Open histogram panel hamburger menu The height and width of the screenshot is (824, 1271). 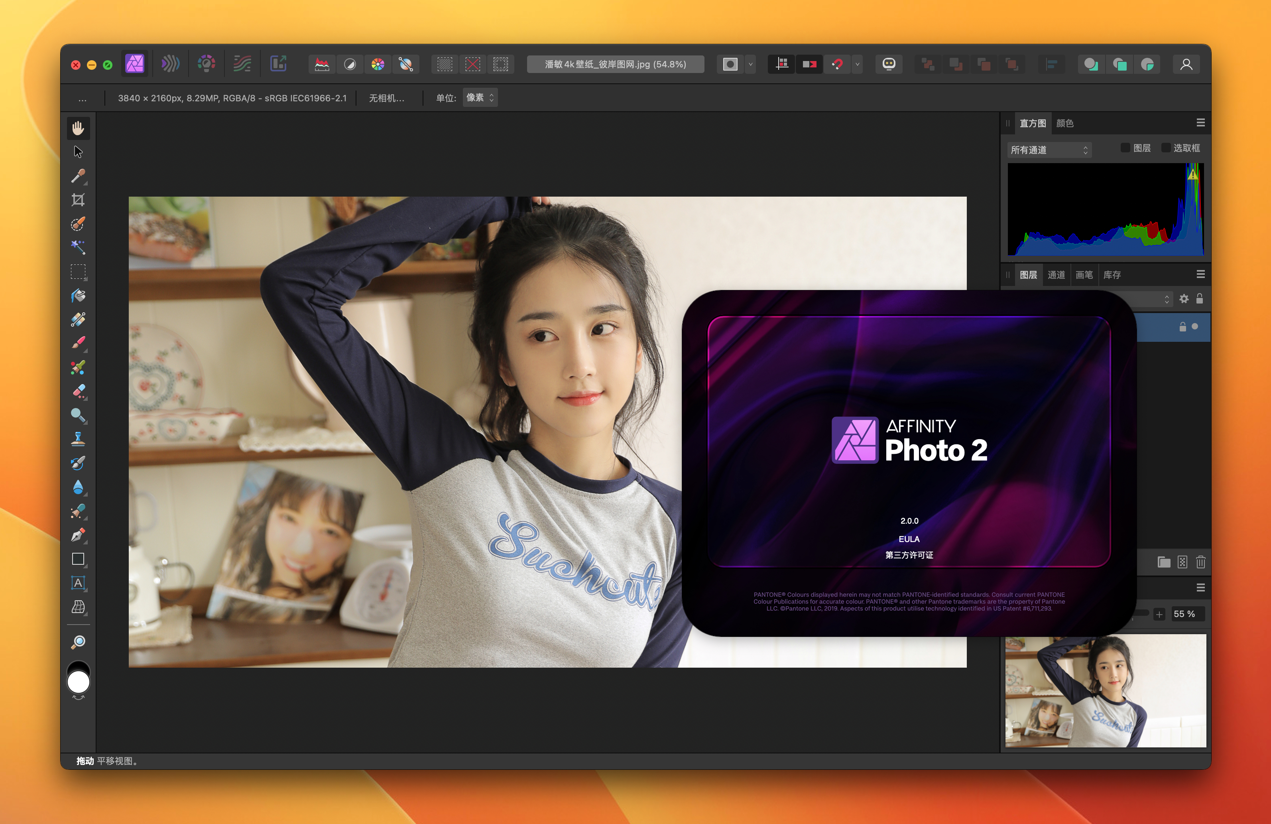point(1200,123)
